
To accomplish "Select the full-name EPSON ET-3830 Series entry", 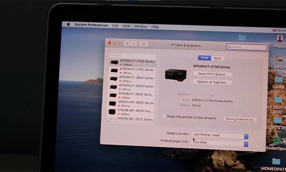I will point(132,87).
